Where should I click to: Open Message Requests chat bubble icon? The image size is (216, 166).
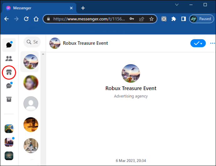[x=9, y=86]
